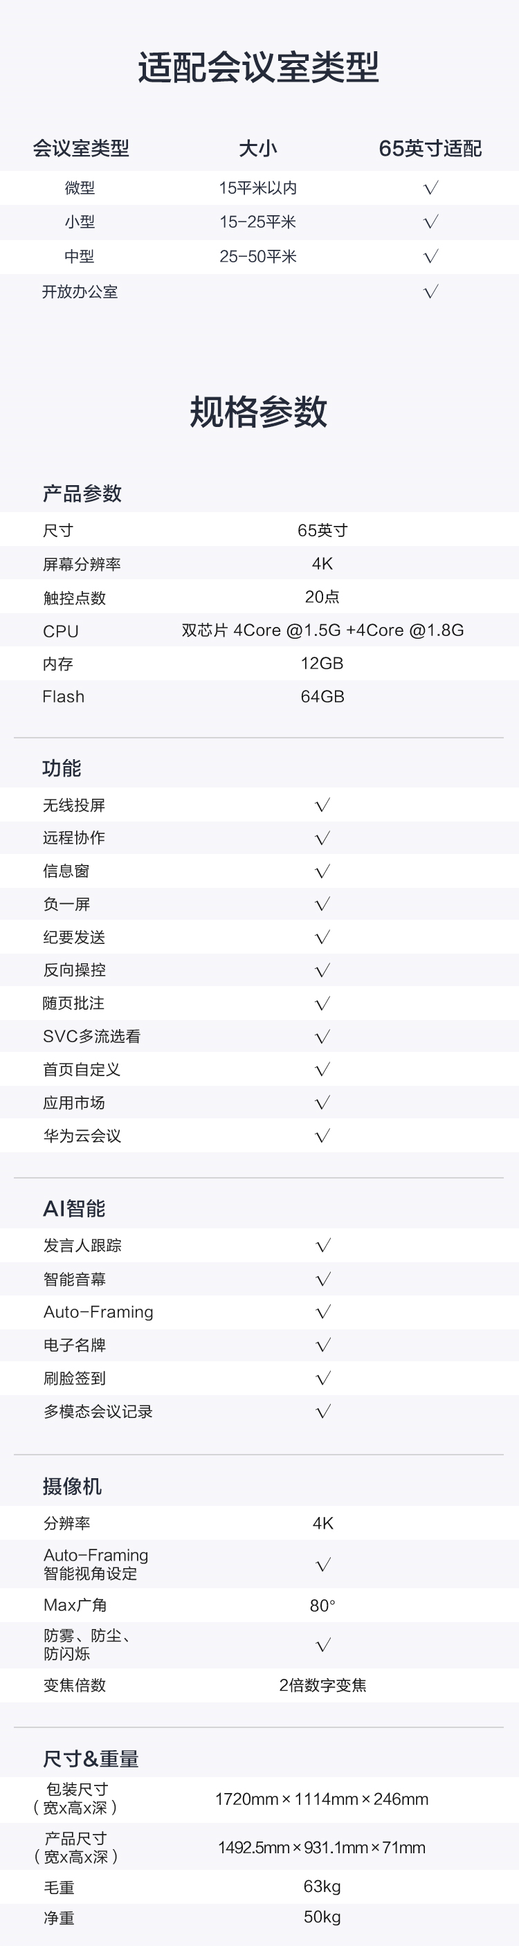Click the checkmark for SVC多流选看
Screen dimensions: 519x1946
click(322, 1037)
